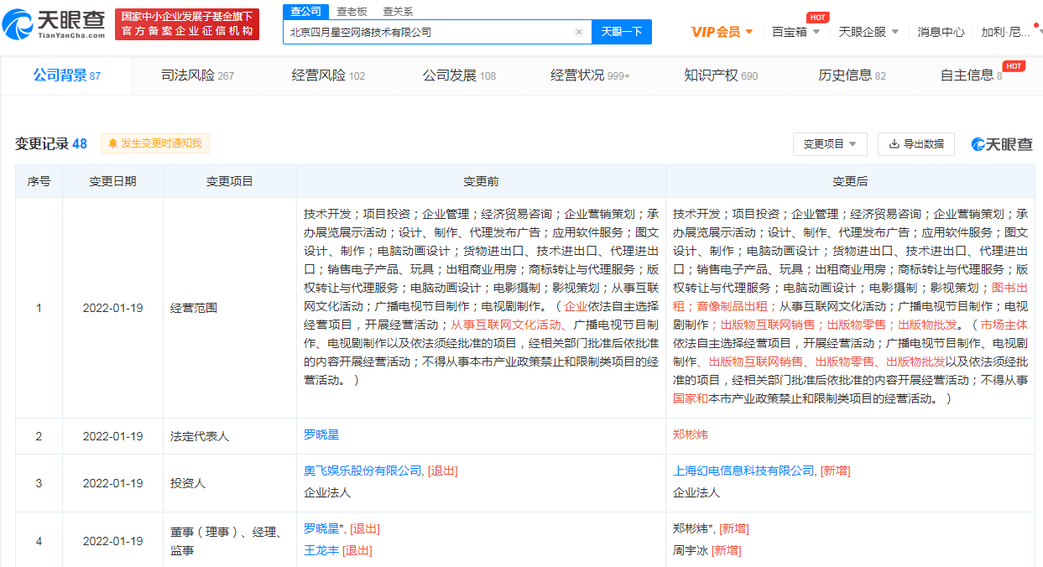1043x567 pixels.
Task: Click the bell change notification button
Action: [x=155, y=143]
